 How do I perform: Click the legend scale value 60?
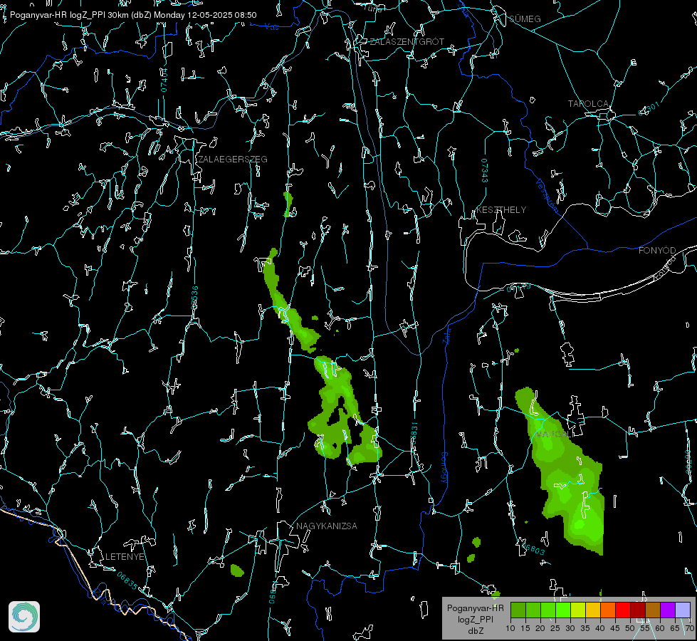(x=660, y=629)
